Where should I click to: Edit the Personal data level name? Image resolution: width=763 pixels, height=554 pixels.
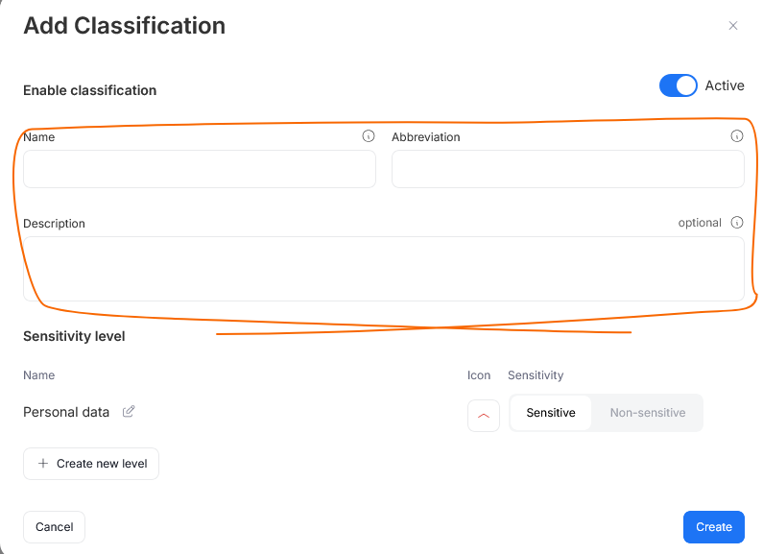(129, 412)
